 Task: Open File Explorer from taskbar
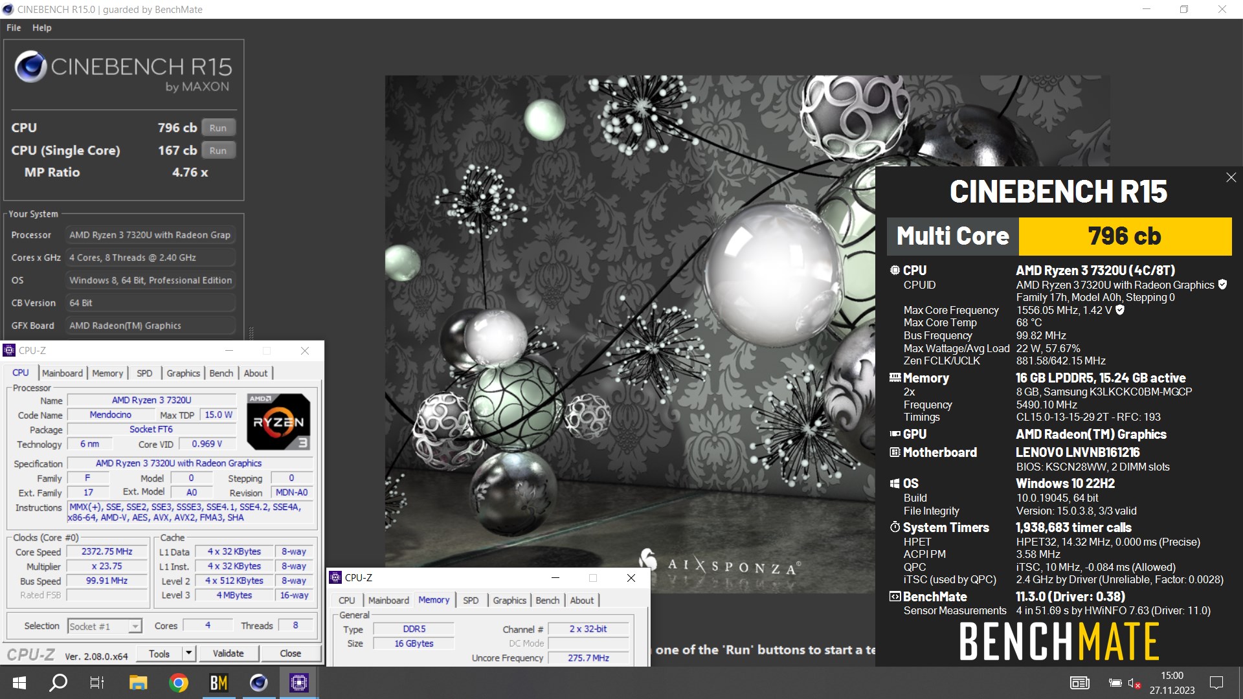pos(138,683)
